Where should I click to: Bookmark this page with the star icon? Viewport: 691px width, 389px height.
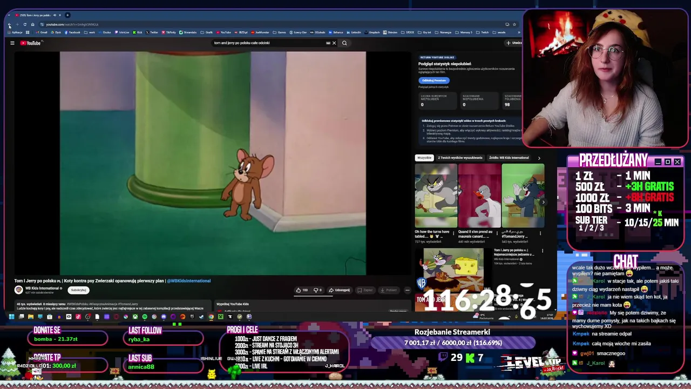(514, 24)
